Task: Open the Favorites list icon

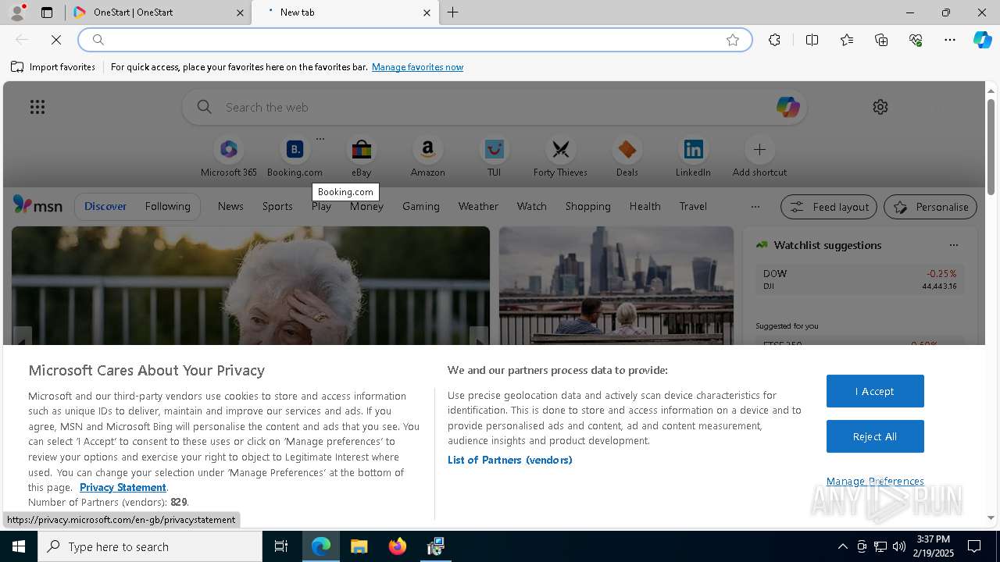Action: click(847, 40)
